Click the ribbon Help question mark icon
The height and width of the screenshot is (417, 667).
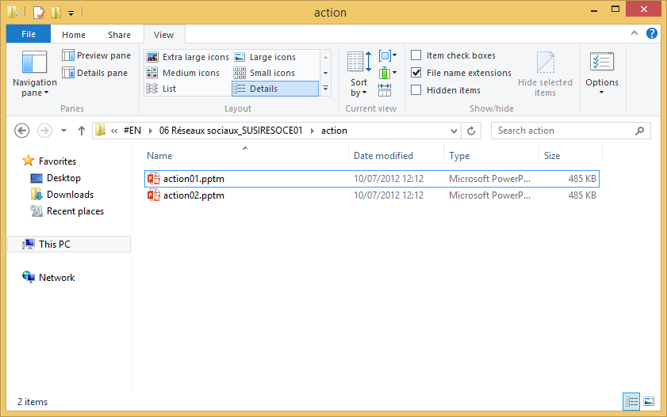[x=651, y=34]
